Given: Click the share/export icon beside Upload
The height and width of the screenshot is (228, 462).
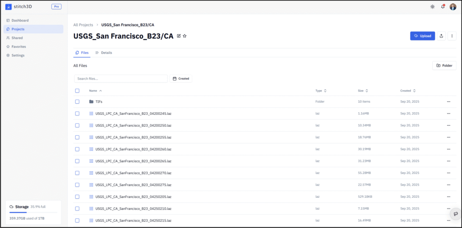Looking at the screenshot, I should (x=441, y=36).
